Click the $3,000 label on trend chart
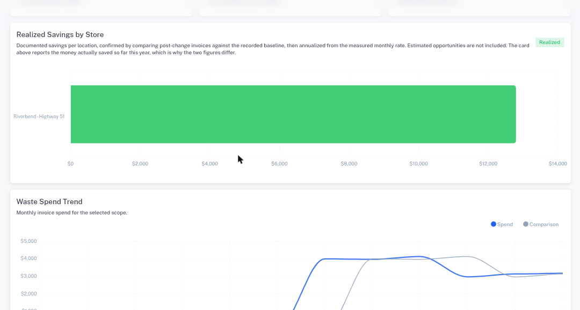 click(28, 276)
